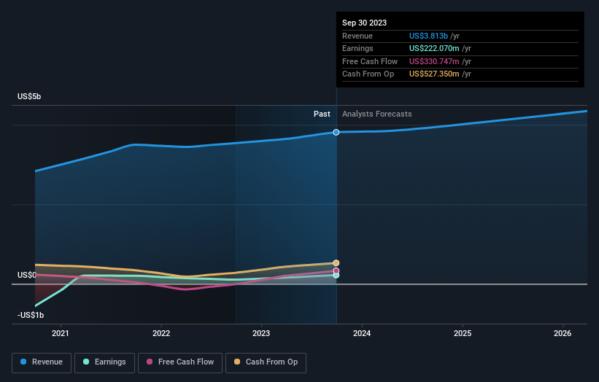599x382 pixels.
Task: Select the Revenue data point marker on chart
Action: tap(336, 133)
